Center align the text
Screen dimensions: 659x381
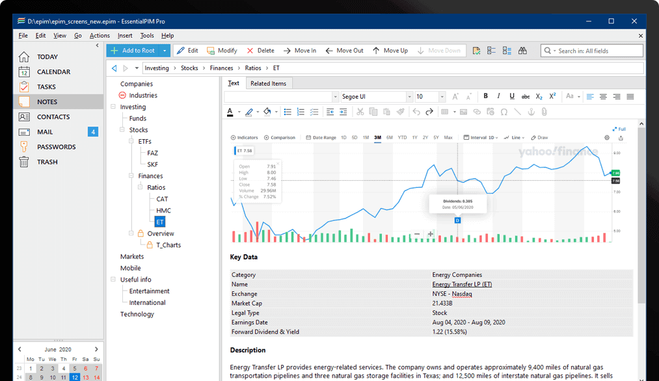coord(603,96)
